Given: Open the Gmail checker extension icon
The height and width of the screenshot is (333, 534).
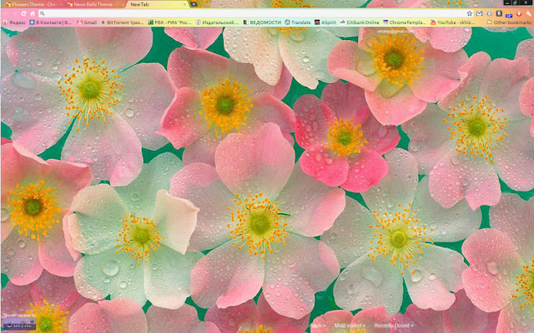Looking at the screenshot, I should tap(479, 13).
